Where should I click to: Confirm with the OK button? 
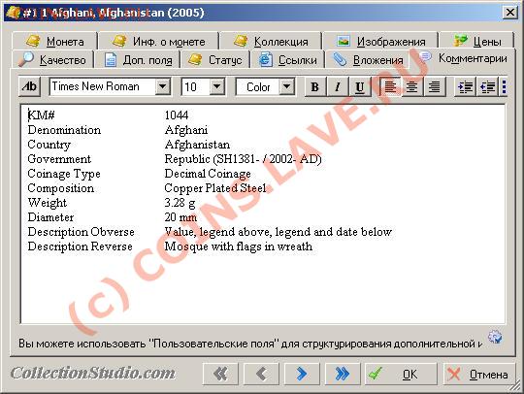[x=401, y=374]
